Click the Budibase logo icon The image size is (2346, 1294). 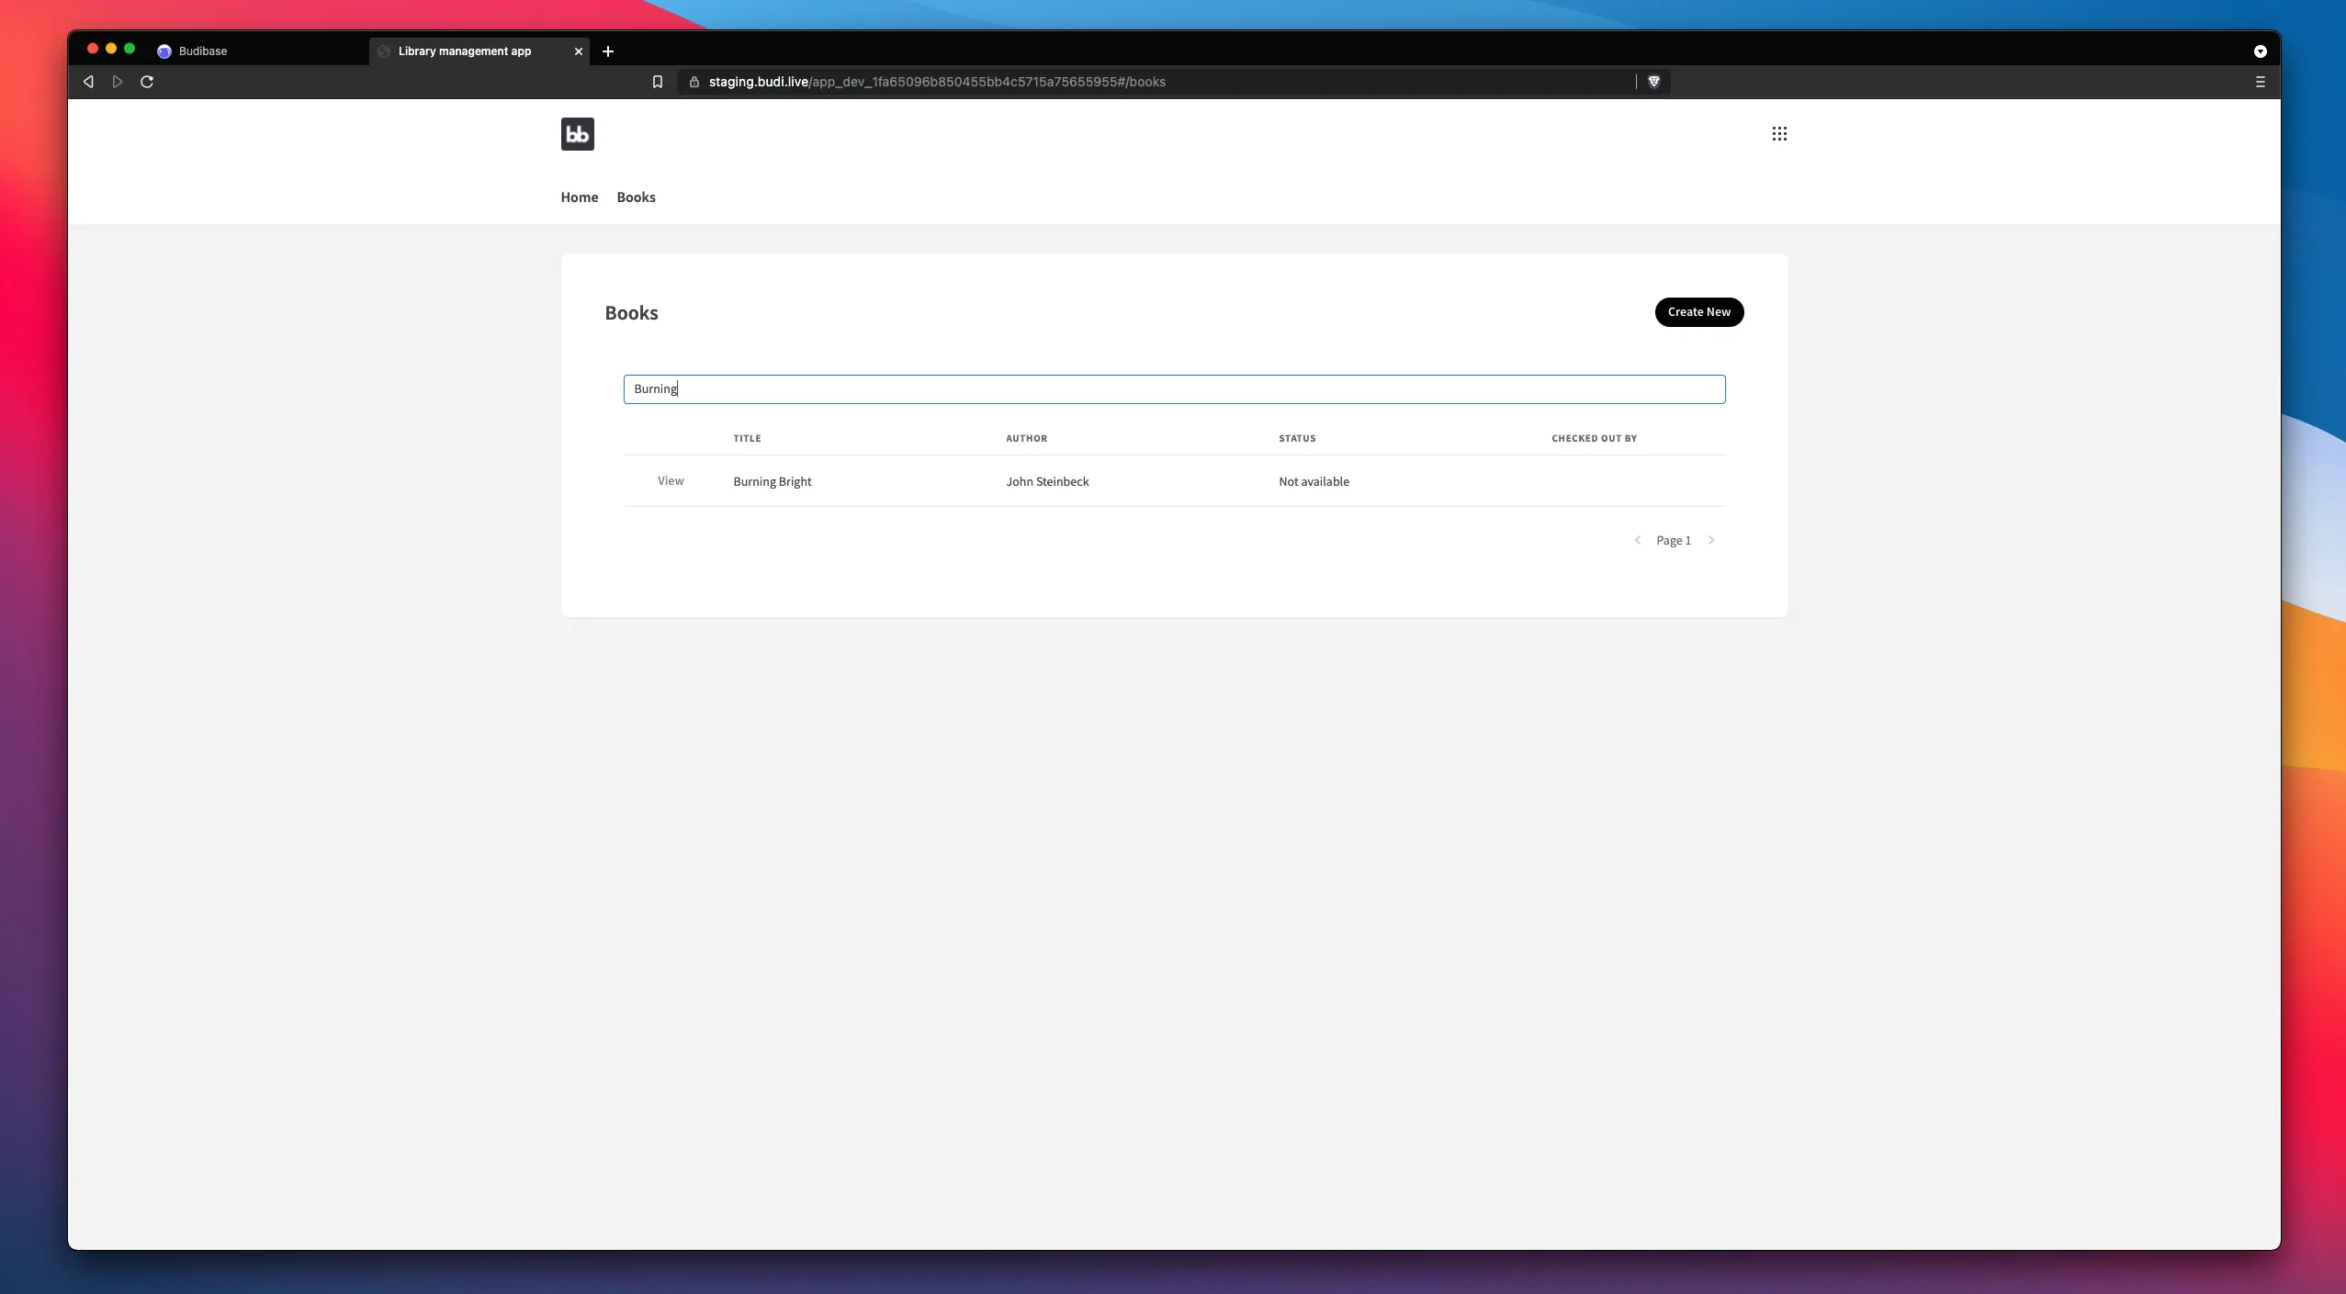[x=577, y=134]
